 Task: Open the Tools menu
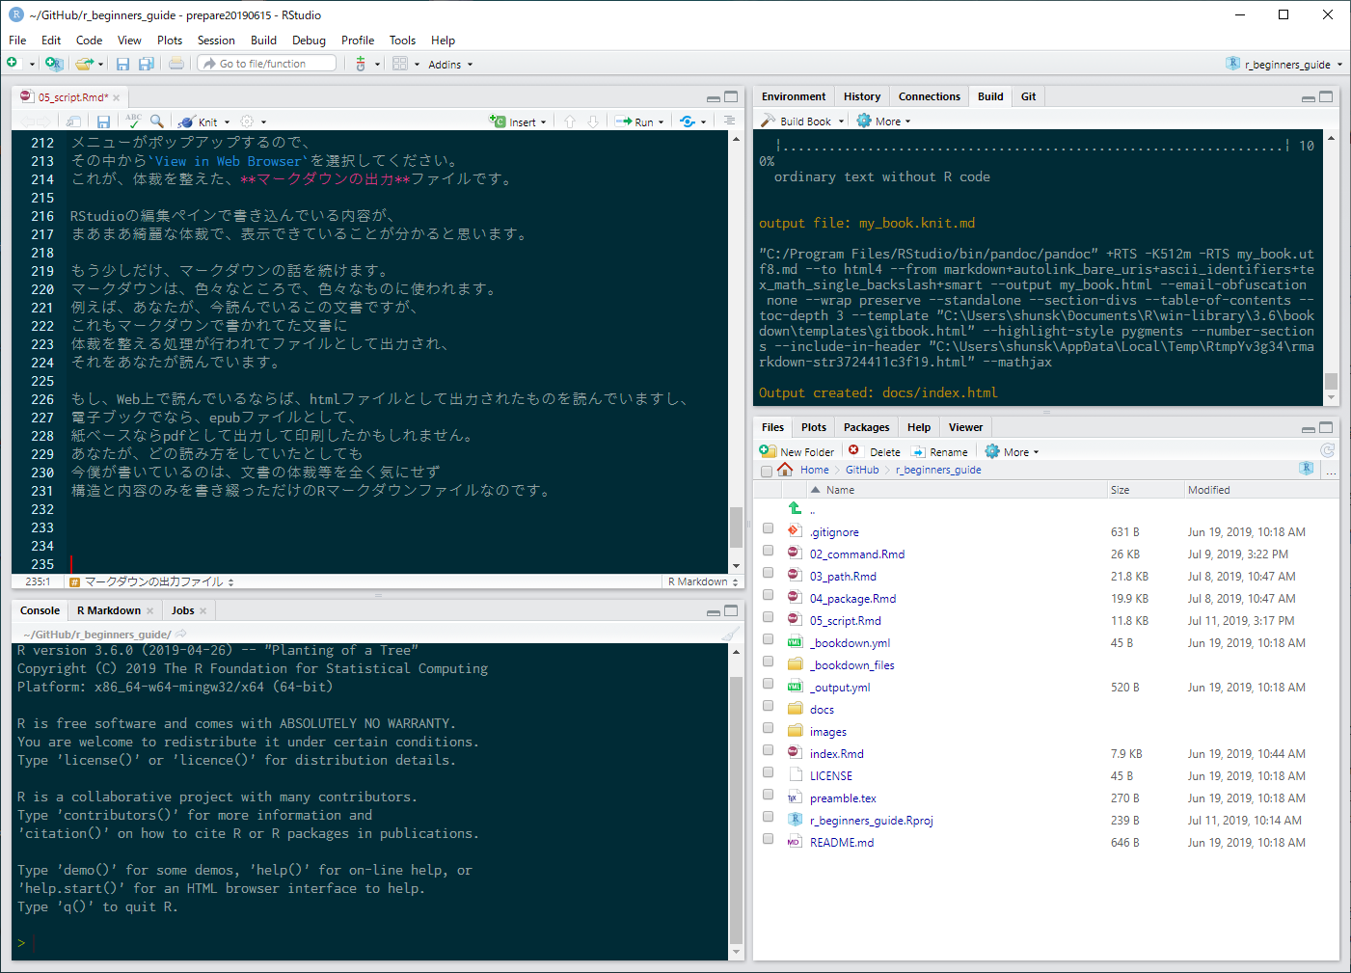point(402,41)
